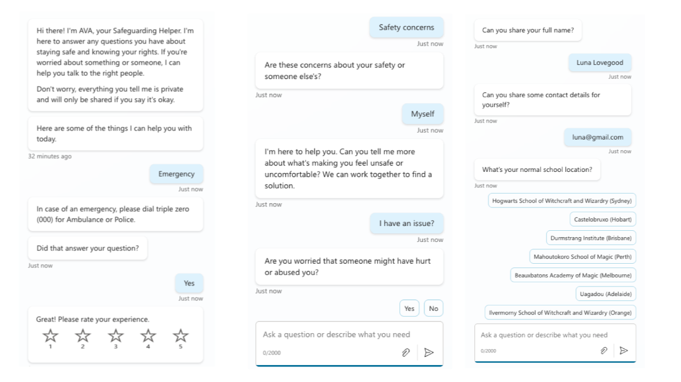Rate the experience one star
The width and height of the screenshot is (681, 382).
click(x=51, y=336)
